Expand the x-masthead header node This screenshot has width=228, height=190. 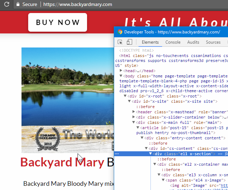coord(134,112)
